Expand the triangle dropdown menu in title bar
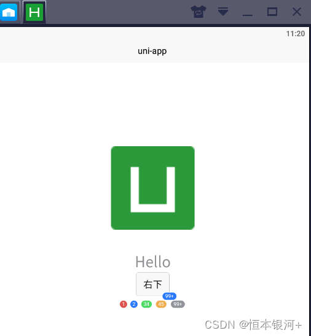 pyautogui.click(x=223, y=12)
